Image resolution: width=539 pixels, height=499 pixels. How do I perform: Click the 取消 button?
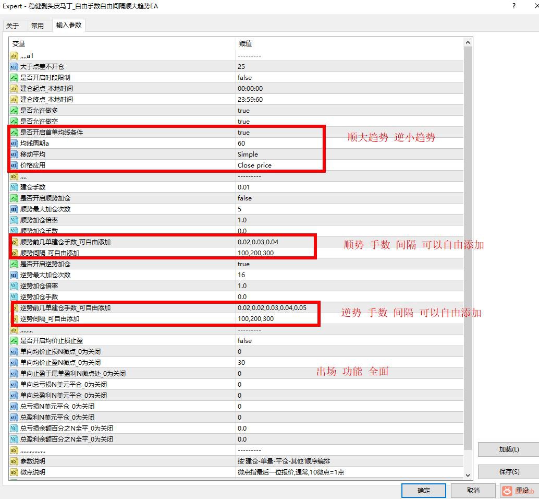473,491
